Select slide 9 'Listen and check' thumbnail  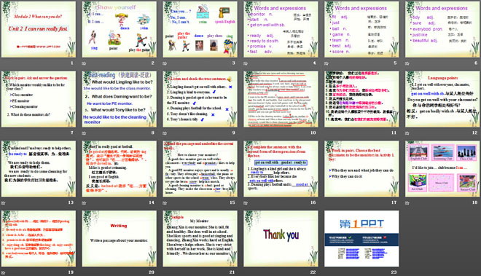[200, 99]
